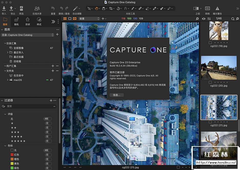Image resolution: width=240 pixels, height=170 pixels.
Task: Toggle the Grid (网格) overlay icon
Action: [207, 8]
